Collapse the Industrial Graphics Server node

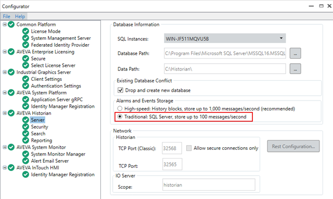5,72
